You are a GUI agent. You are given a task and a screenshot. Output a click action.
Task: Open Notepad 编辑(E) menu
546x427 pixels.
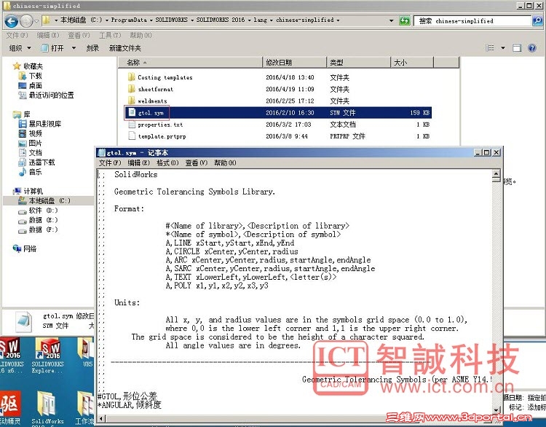point(138,162)
